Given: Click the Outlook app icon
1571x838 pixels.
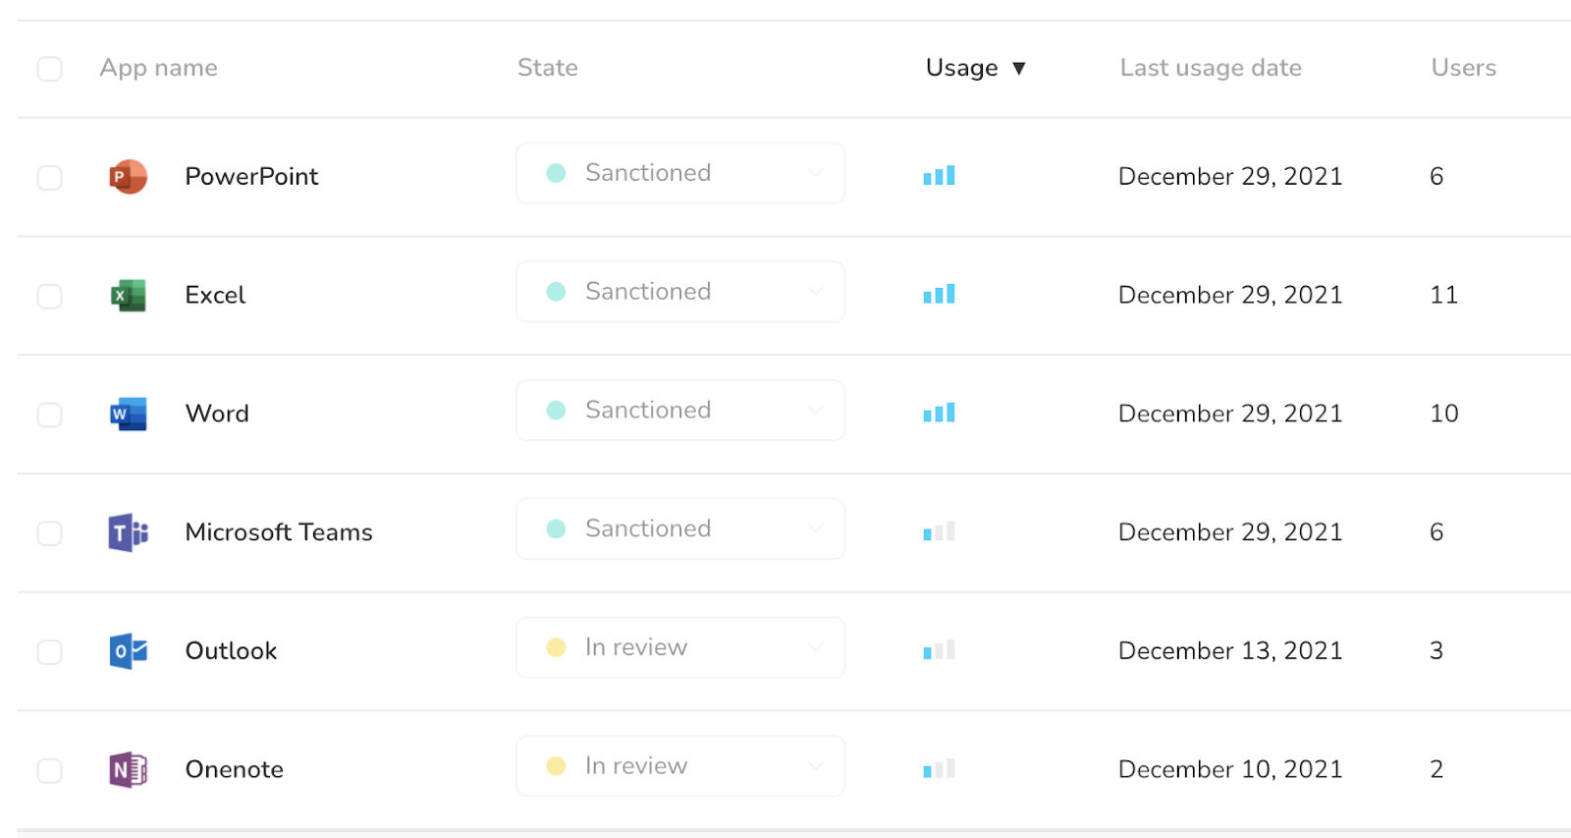Looking at the screenshot, I should tap(128, 651).
